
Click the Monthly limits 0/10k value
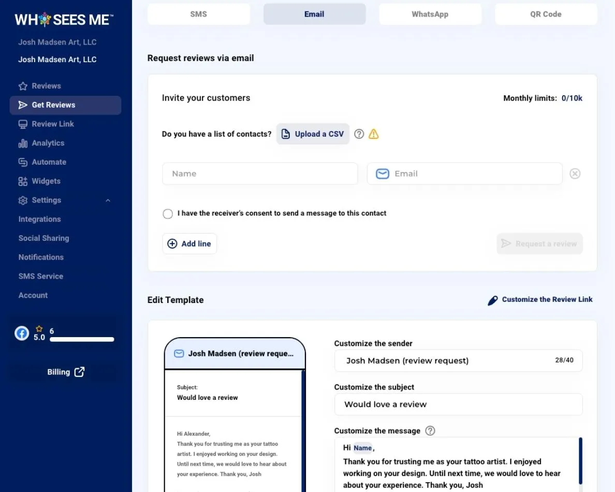(x=572, y=98)
